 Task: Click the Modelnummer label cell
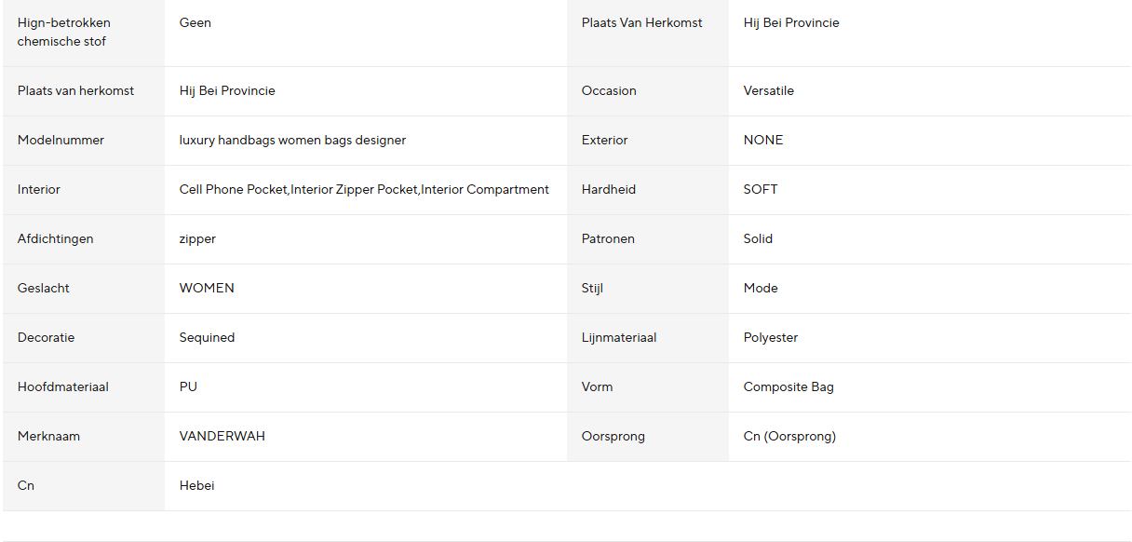point(84,141)
